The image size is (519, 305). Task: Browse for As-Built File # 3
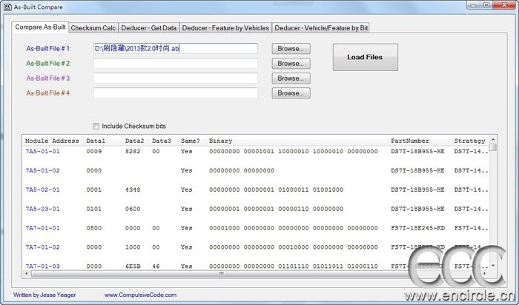click(x=291, y=78)
